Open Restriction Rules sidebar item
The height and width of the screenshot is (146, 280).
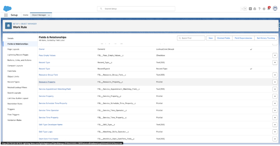15,104
